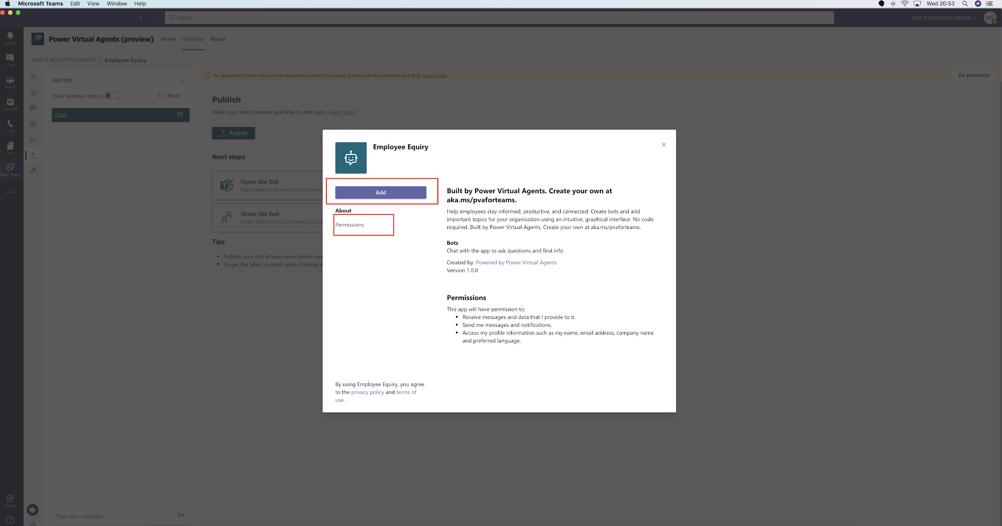Open the Help menu in menu bar
Image resolution: width=1002 pixels, height=526 pixels.
point(140,3)
